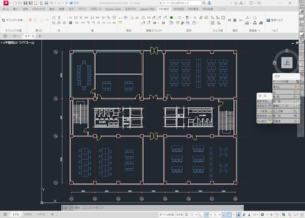Click the 共有 share button
This screenshot has width=305, height=218.
click(74, 3)
